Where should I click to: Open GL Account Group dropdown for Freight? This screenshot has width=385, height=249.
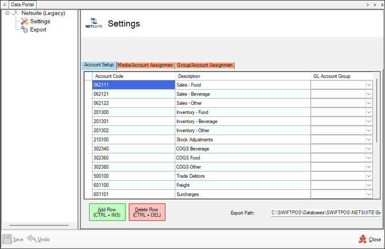point(368,185)
